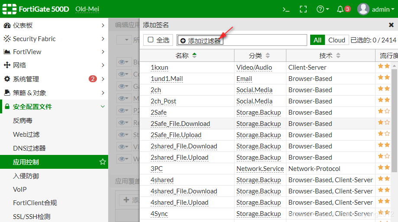Sort by 分类 column

pyautogui.click(x=260, y=55)
